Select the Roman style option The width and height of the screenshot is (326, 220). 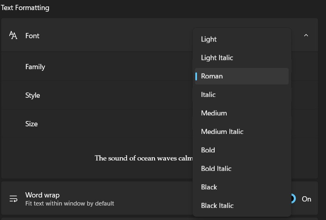point(212,76)
